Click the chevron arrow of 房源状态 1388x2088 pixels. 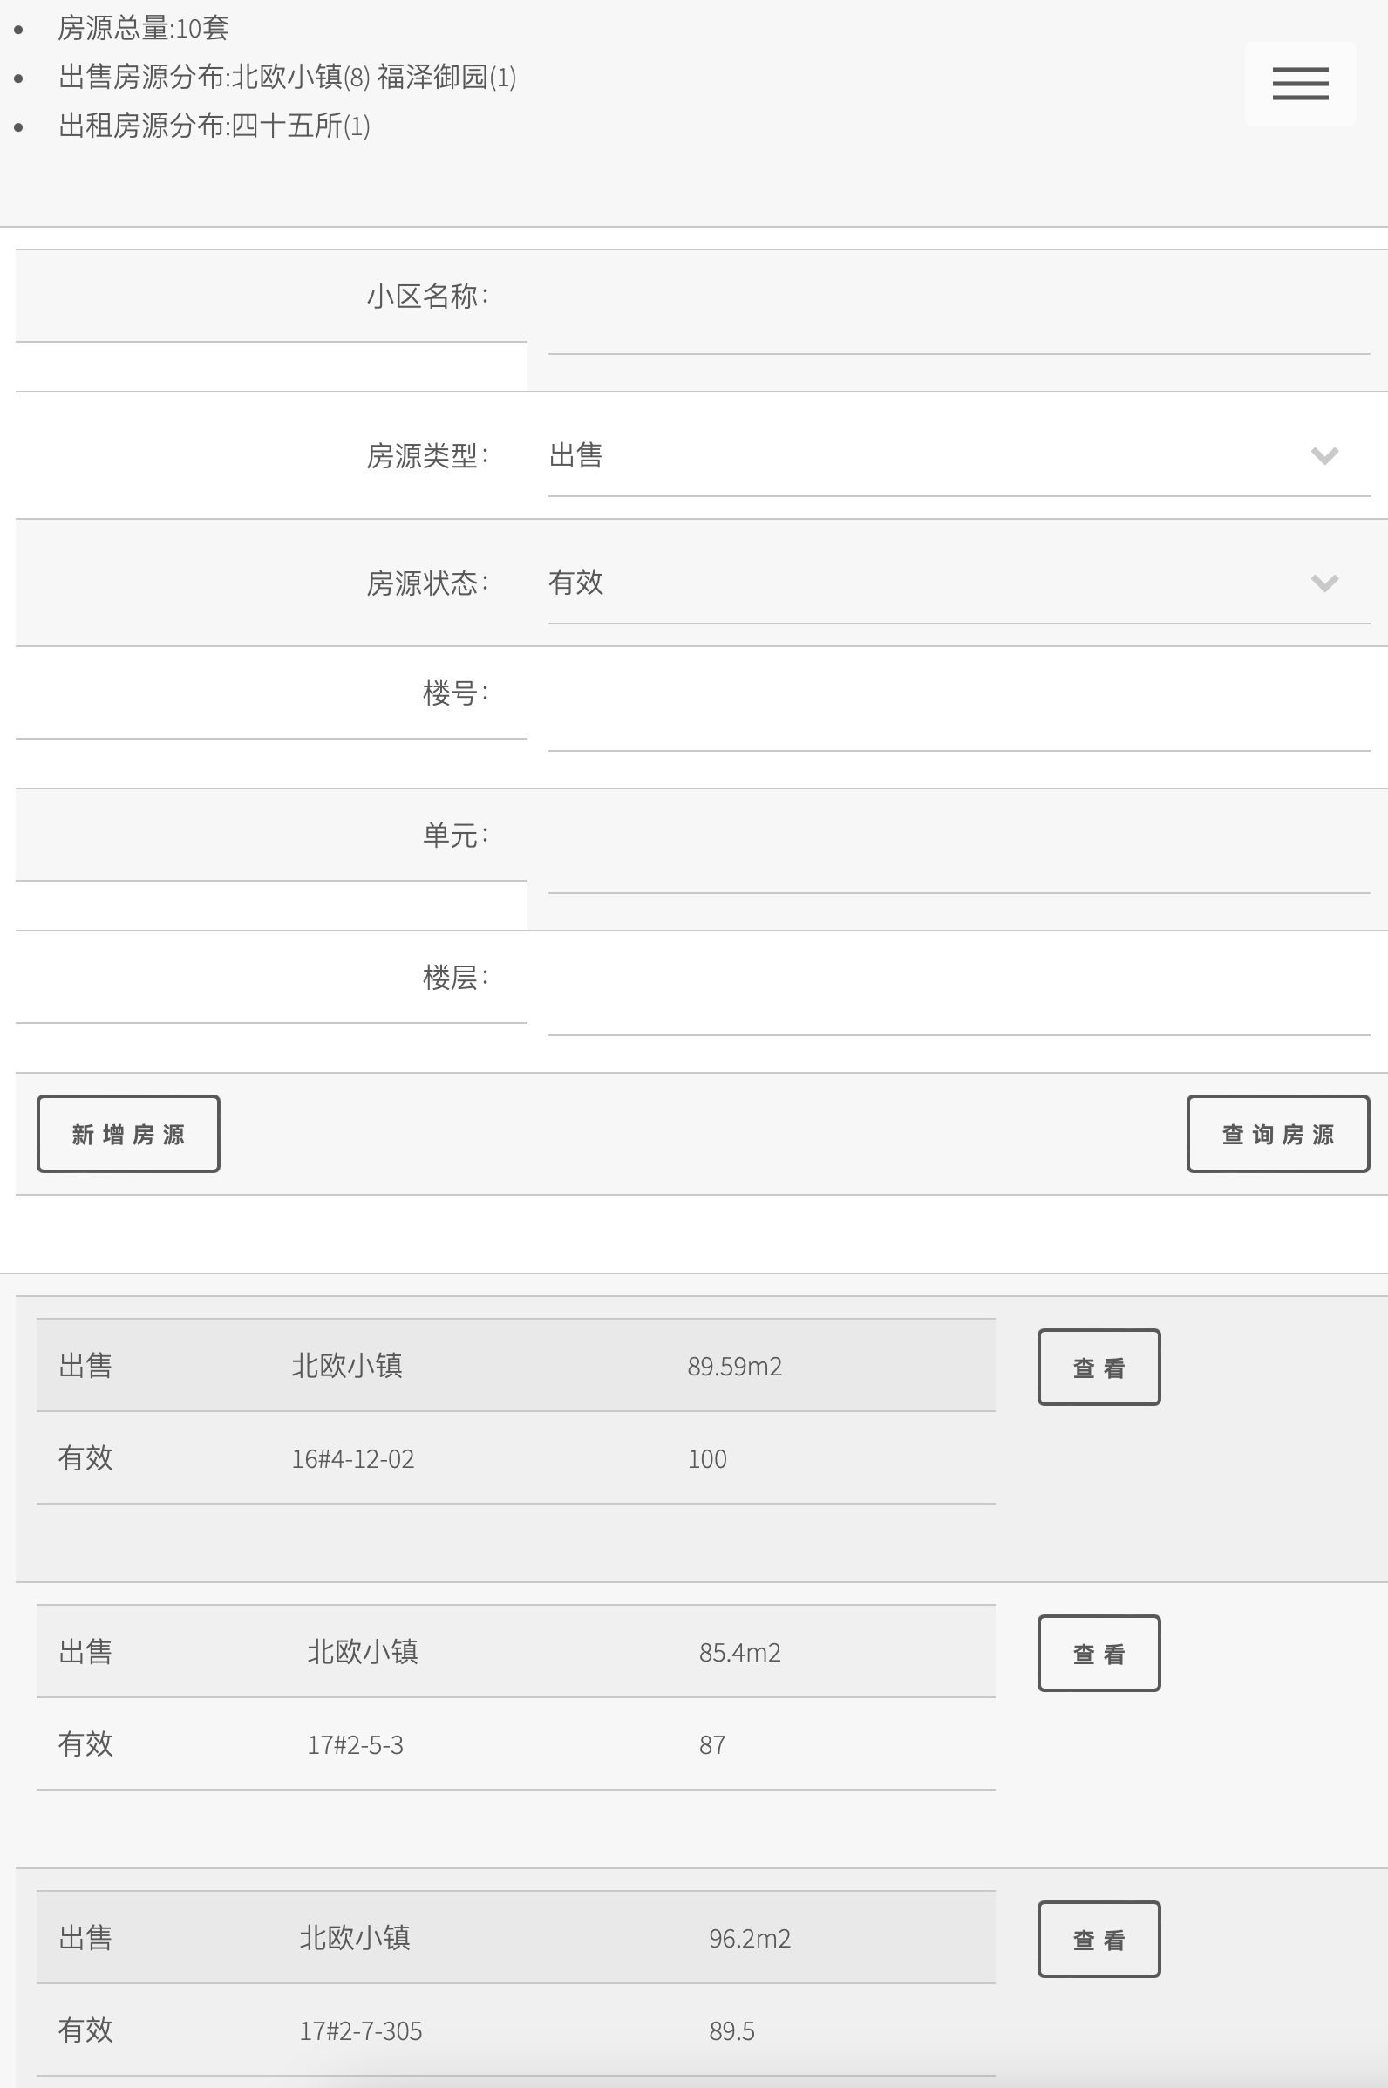[x=1324, y=583]
